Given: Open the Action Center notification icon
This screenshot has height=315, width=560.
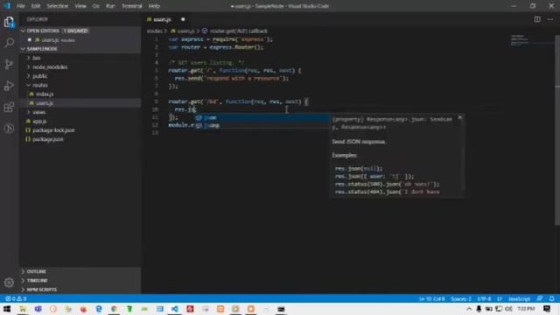Looking at the screenshot, I should (547, 309).
